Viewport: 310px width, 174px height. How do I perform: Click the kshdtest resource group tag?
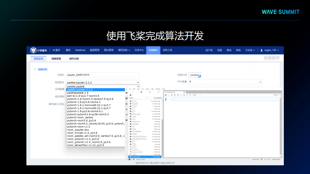coord(195,75)
